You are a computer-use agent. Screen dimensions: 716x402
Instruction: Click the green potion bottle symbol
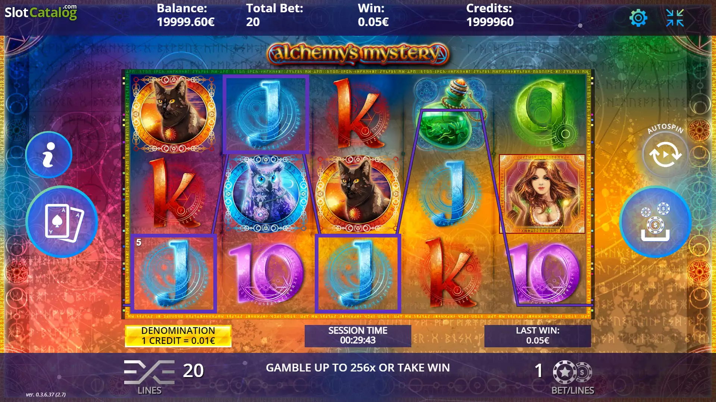(x=450, y=114)
